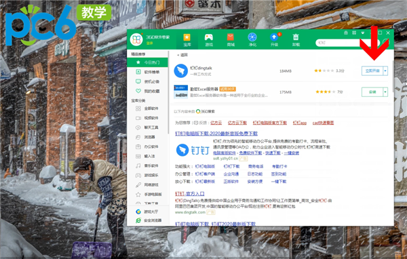407x259 pixels.
Task: Select 今日热门 in the sidebar
Action: click(x=147, y=62)
